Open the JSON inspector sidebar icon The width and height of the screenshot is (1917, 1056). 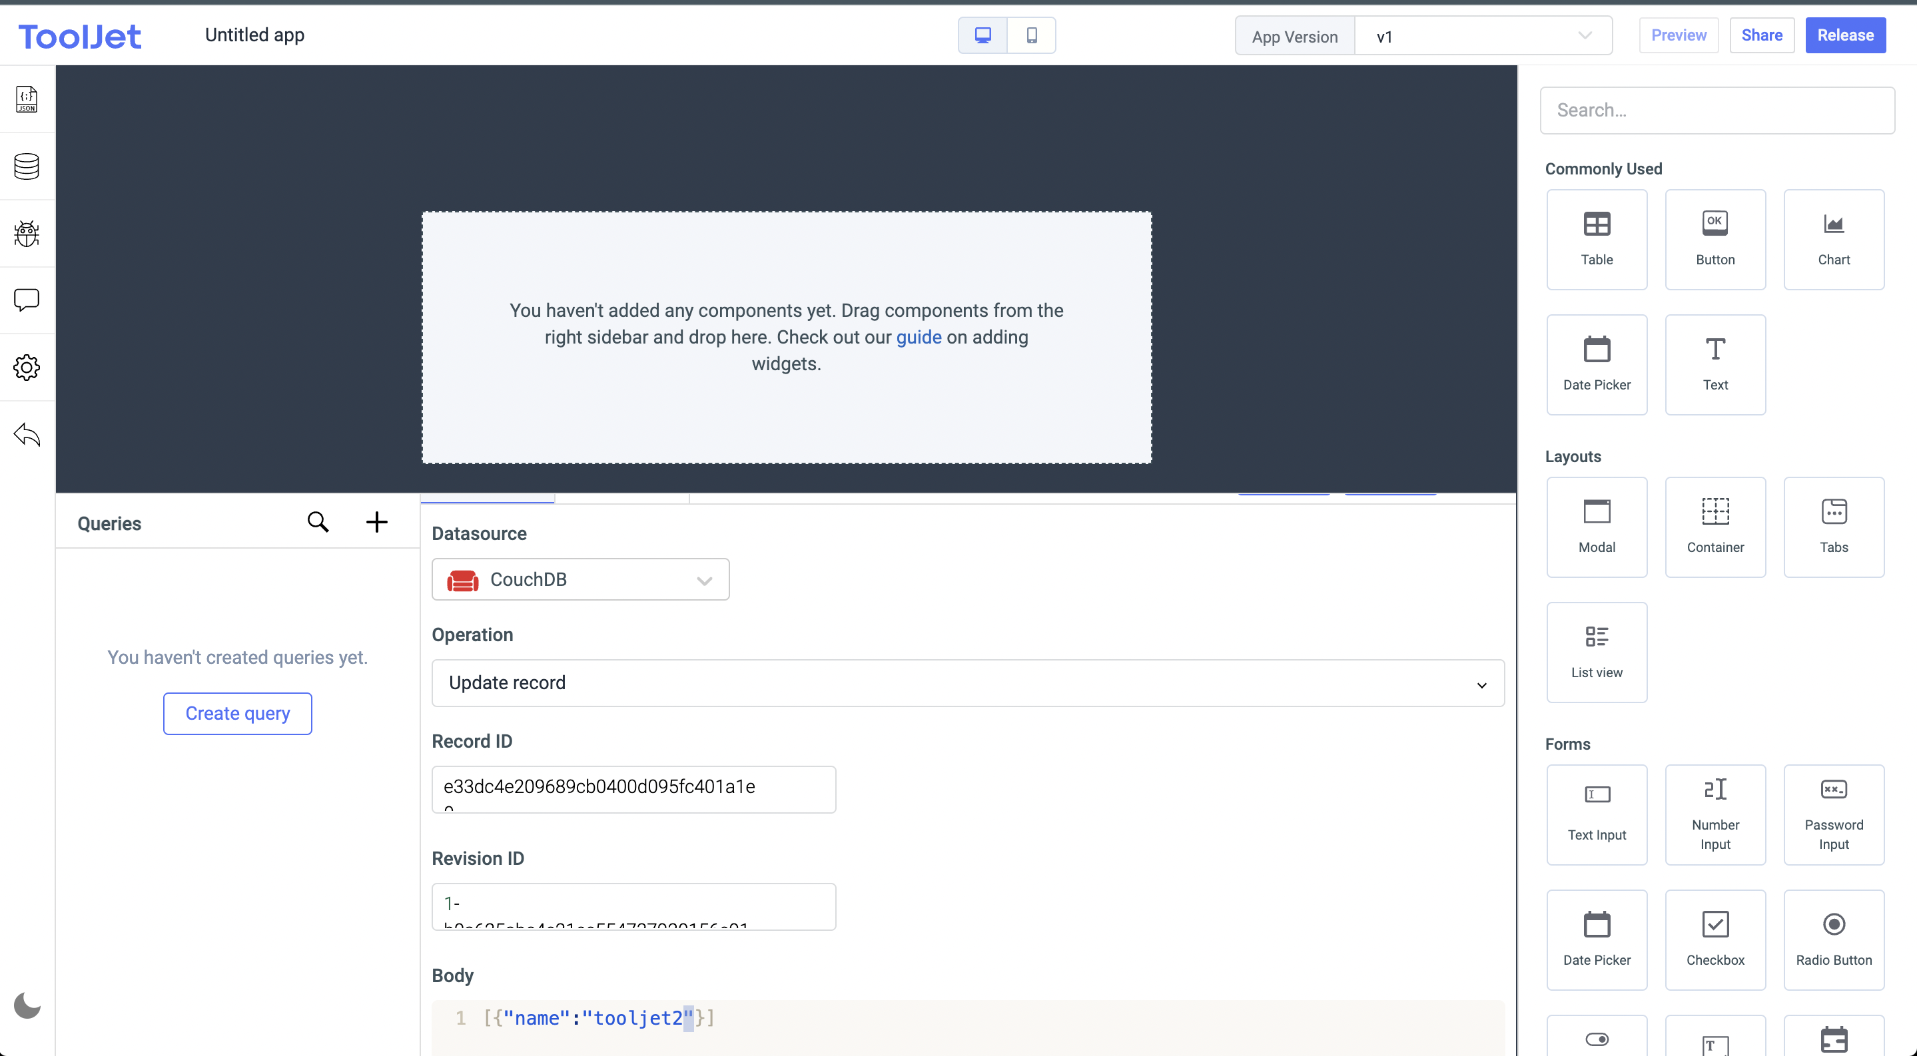click(x=27, y=99)
